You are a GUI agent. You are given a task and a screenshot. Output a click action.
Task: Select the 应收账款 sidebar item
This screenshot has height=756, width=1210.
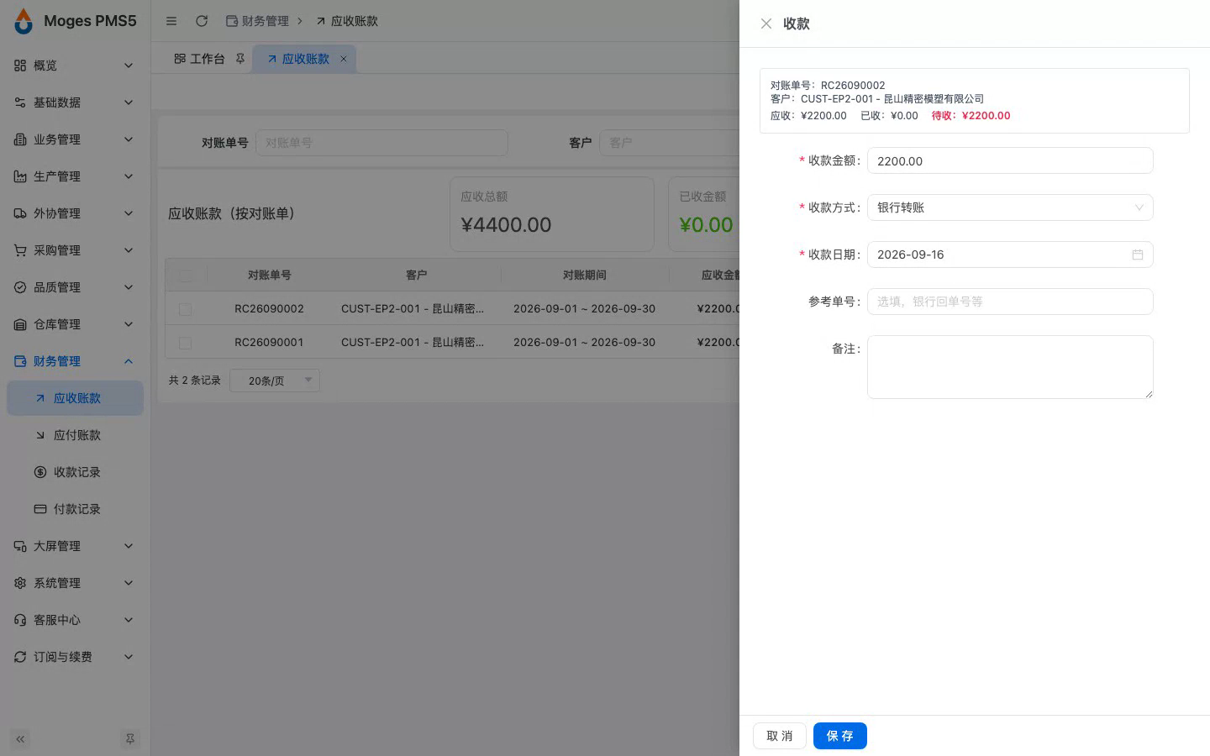[x=76, y=398]
